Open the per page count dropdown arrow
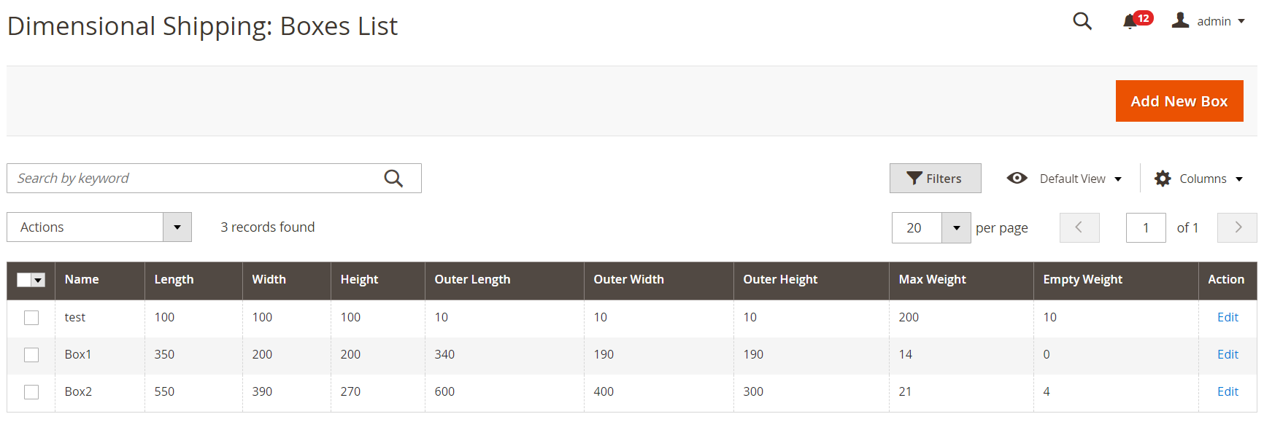Screen dimensions: 1264x422 tap(956, 227)
